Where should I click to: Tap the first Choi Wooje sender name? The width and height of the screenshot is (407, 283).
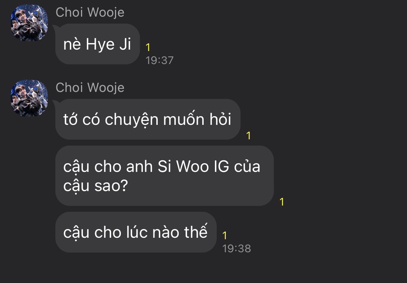coord(90,12)
